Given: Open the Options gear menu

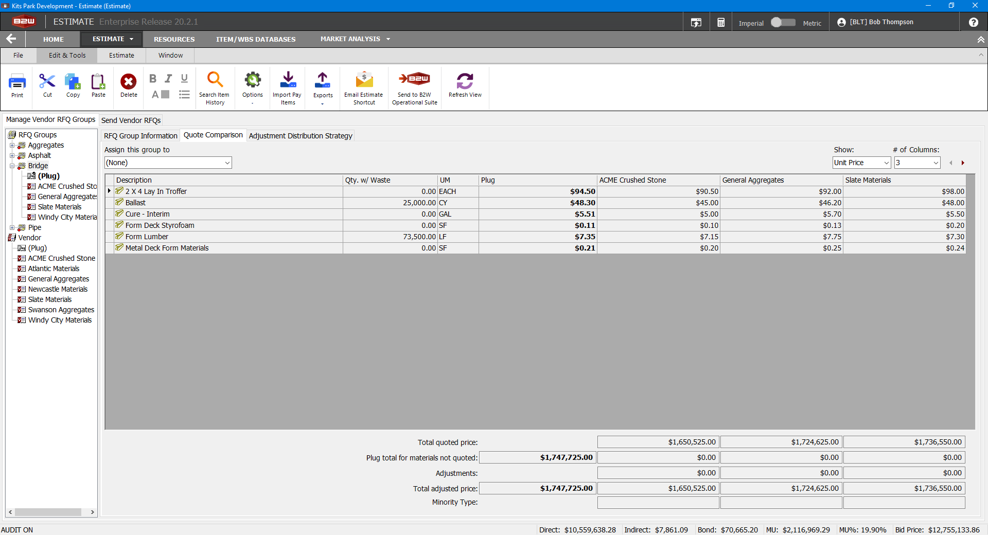Looking at the screenshot, I should (x=253, y=88).
